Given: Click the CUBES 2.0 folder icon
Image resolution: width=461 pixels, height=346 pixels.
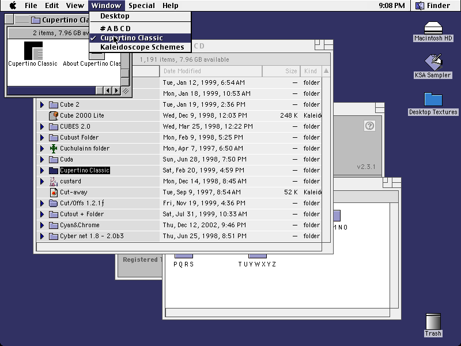Looking at the screenshot, I should tap(54, 126).
